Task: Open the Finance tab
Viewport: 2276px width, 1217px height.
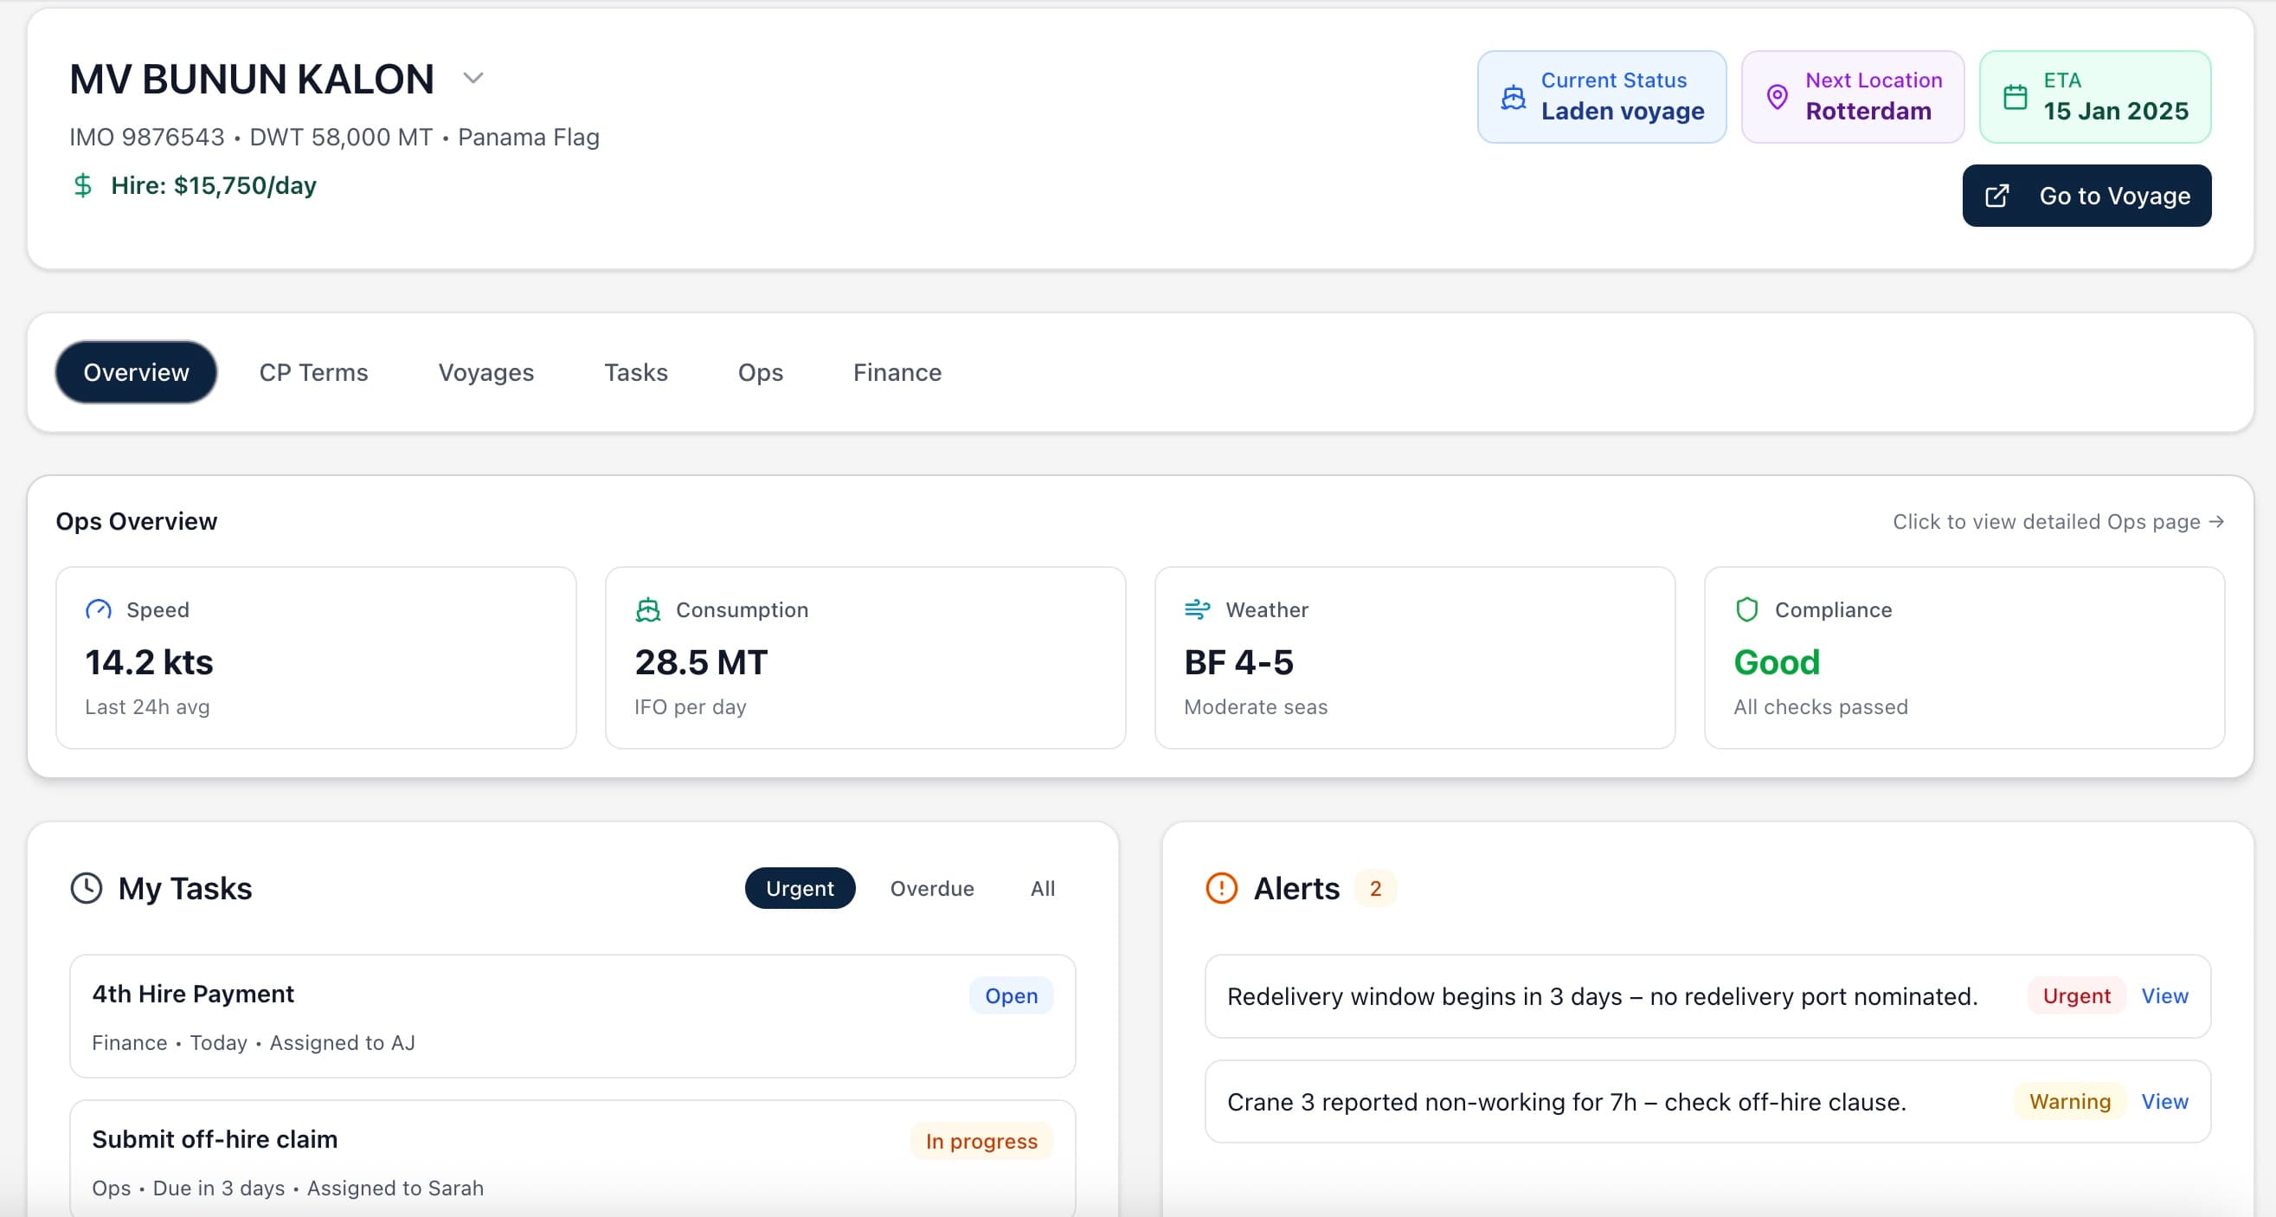Action: coord(897,372)
